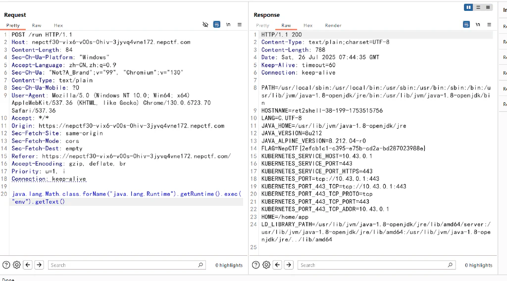Select combined tabbed layout view icon
507x281 pixels.
click(488, 7)
